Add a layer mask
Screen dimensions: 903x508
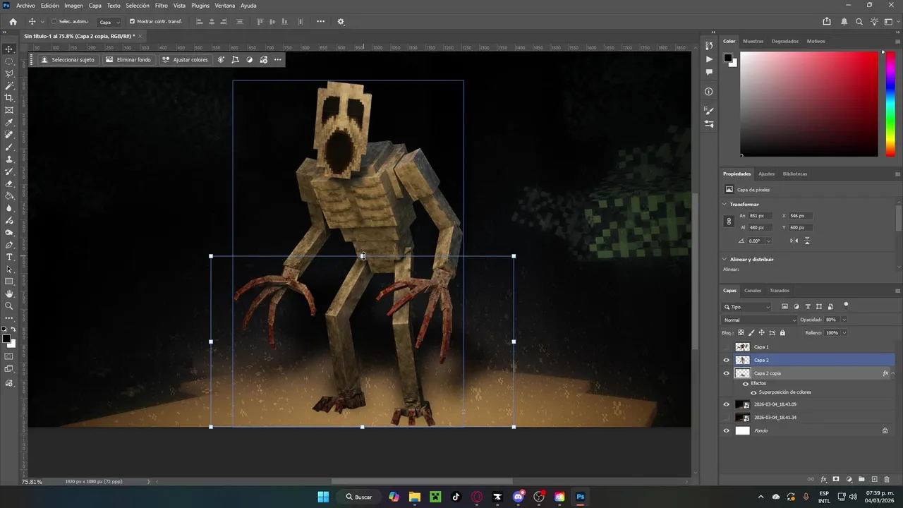click(x=836, y=480)
